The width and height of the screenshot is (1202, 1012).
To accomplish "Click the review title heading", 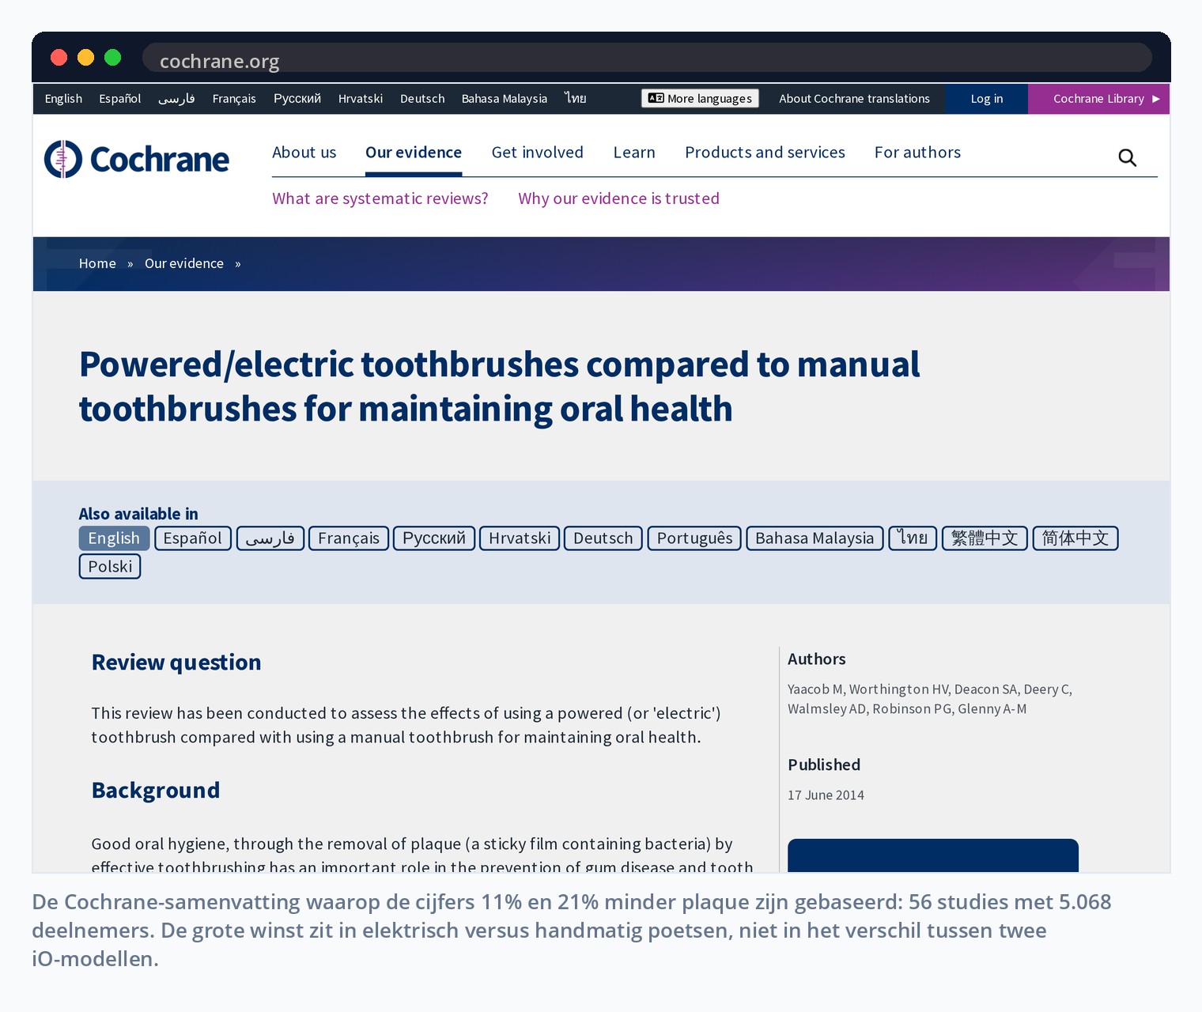I will pyautogui.click(x=499, y=387).
